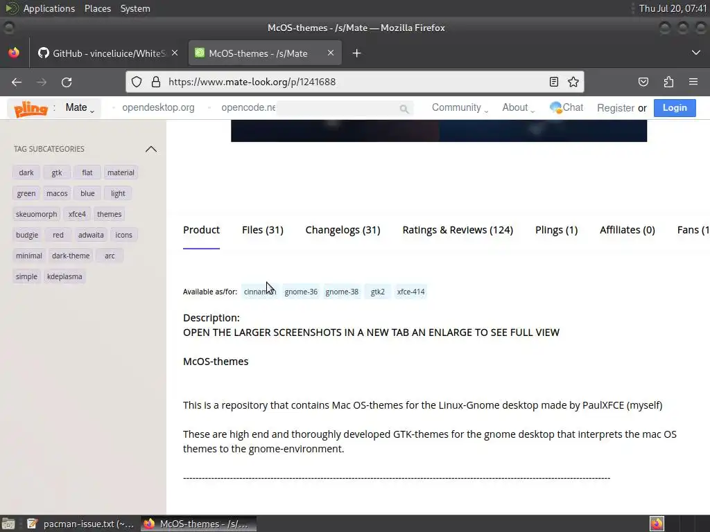The width and height of the screenshot is (710, 532).
Task: Visit opencode.net link
Action: tap(248, 107)
